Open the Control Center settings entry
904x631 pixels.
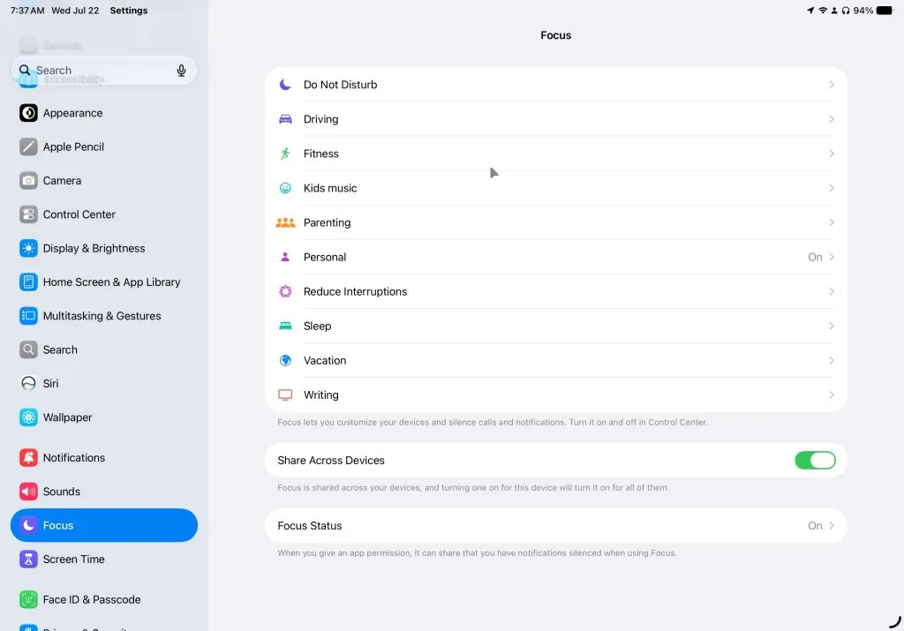104,214
